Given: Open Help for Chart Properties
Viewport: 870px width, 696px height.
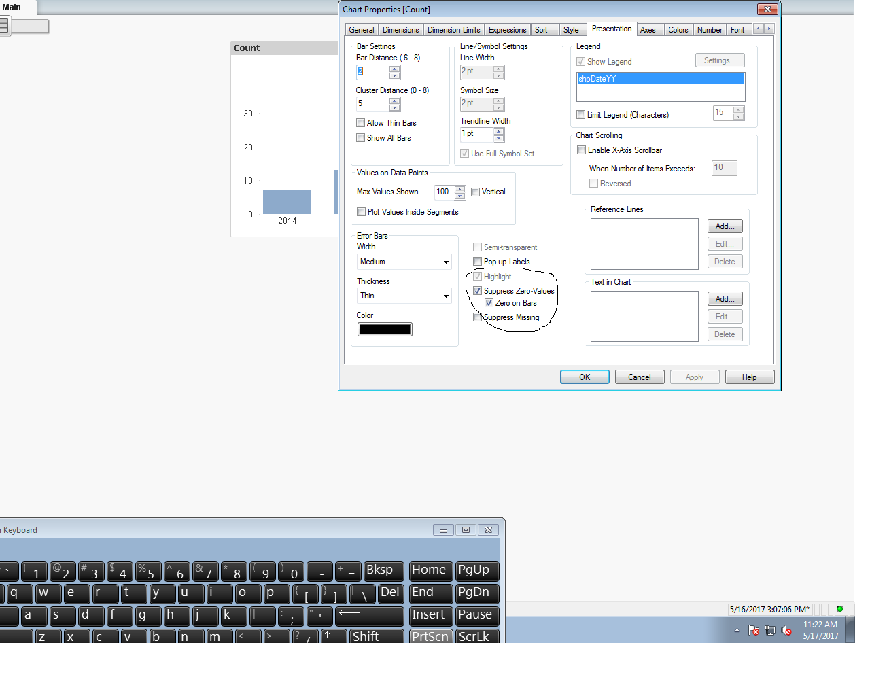Looking at the screenshot, I should (x=750, y=377).
